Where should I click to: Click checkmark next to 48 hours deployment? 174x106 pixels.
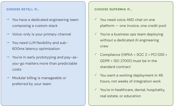[96, 75]
